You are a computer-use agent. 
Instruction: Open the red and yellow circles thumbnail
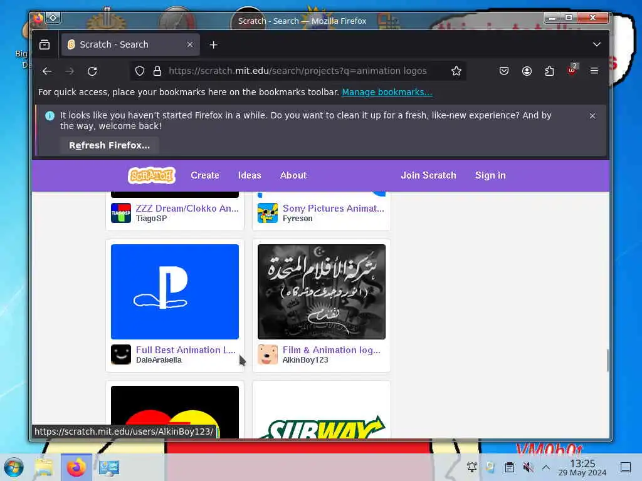coord(175,412)
